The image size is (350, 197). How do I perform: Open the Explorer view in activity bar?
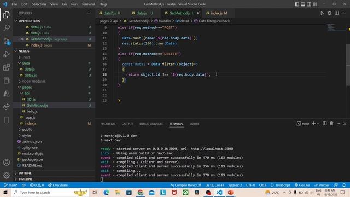pyautogui.click(x=7, y=15)
